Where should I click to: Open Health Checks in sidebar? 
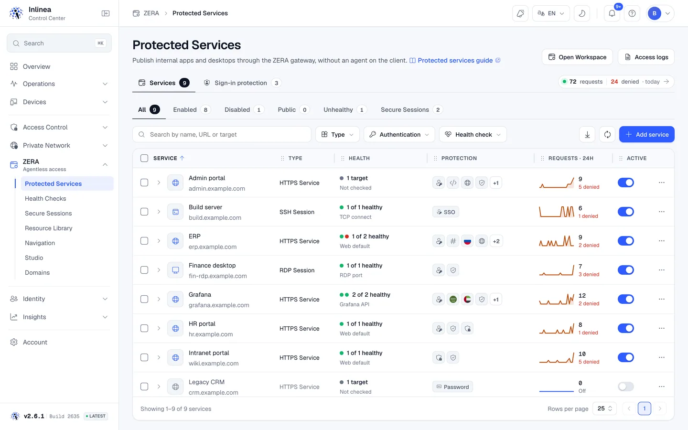click(x=45, y=198)
